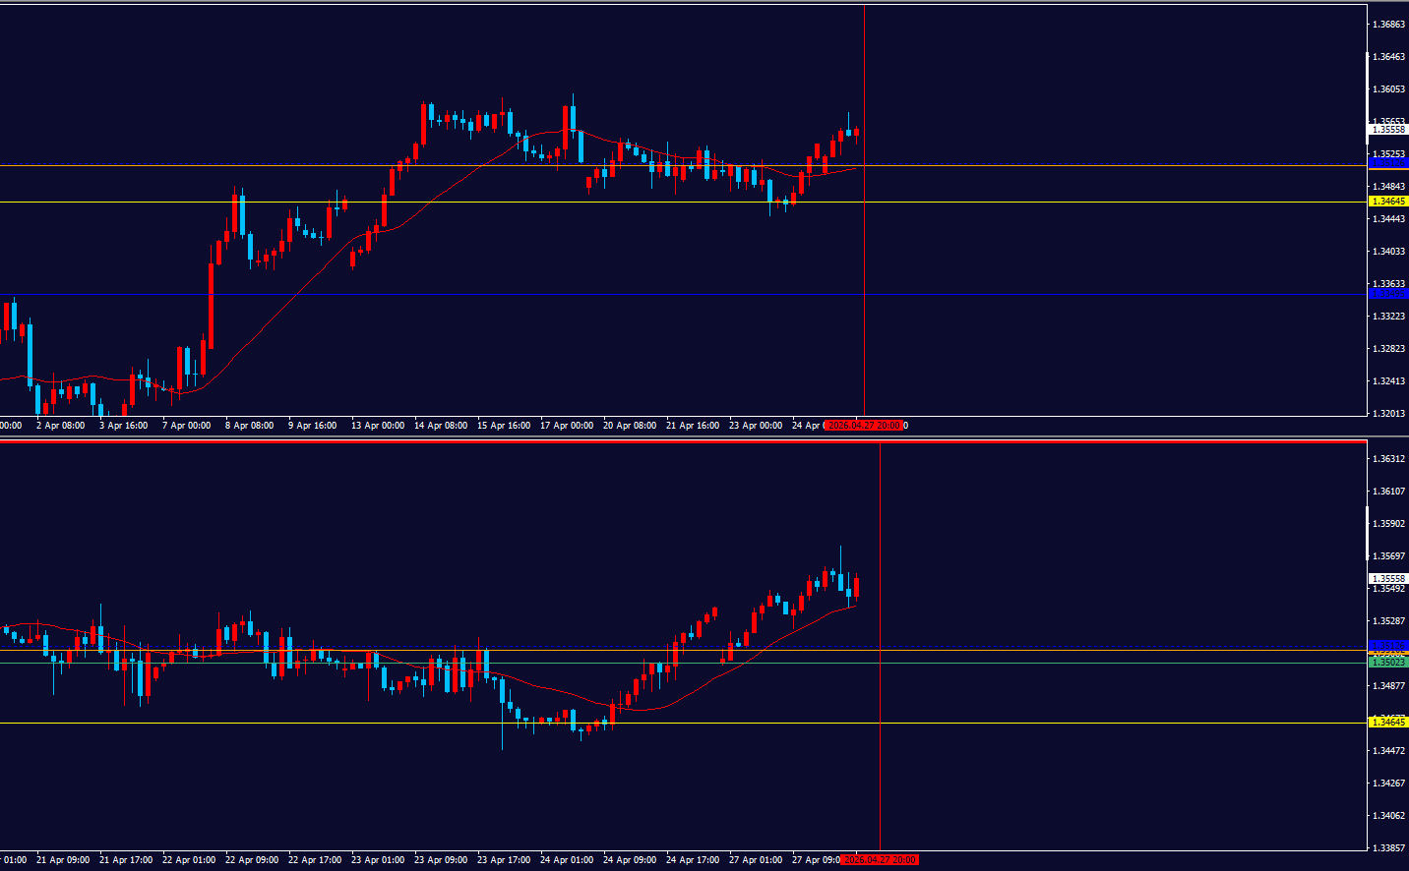Click the green 1.35023 price tag in the lower chart
The width and height of the screenshot is (1409, 871).
coord(1388,663)
